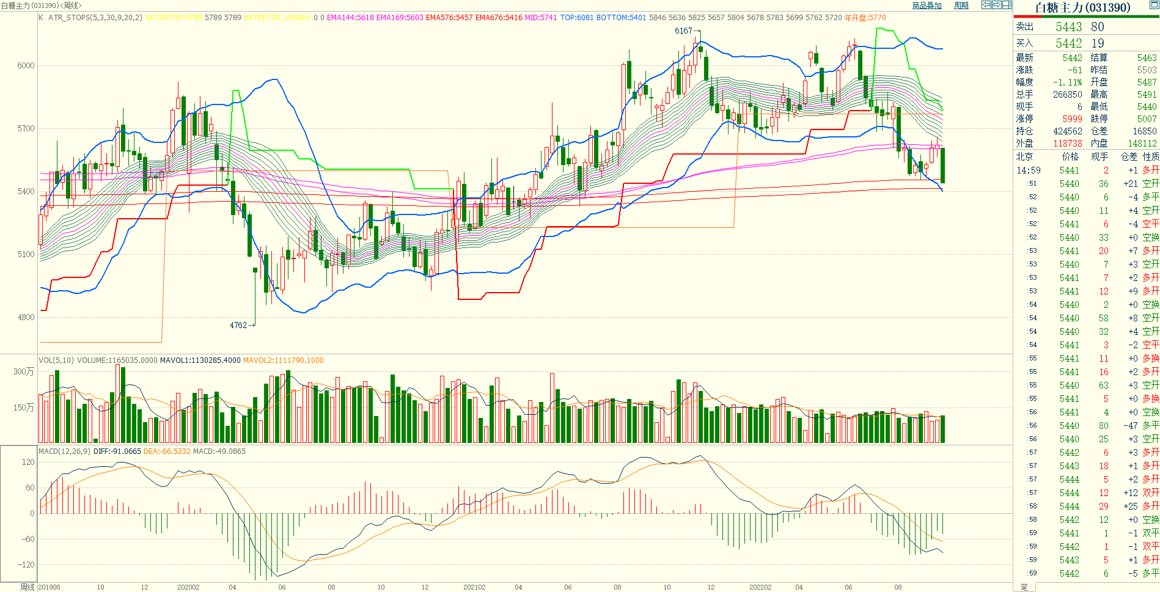The height and width of the screenshot is (592, 1160).
Task: Click the left arrow navigation icon
Action: (x=986, y=5)
